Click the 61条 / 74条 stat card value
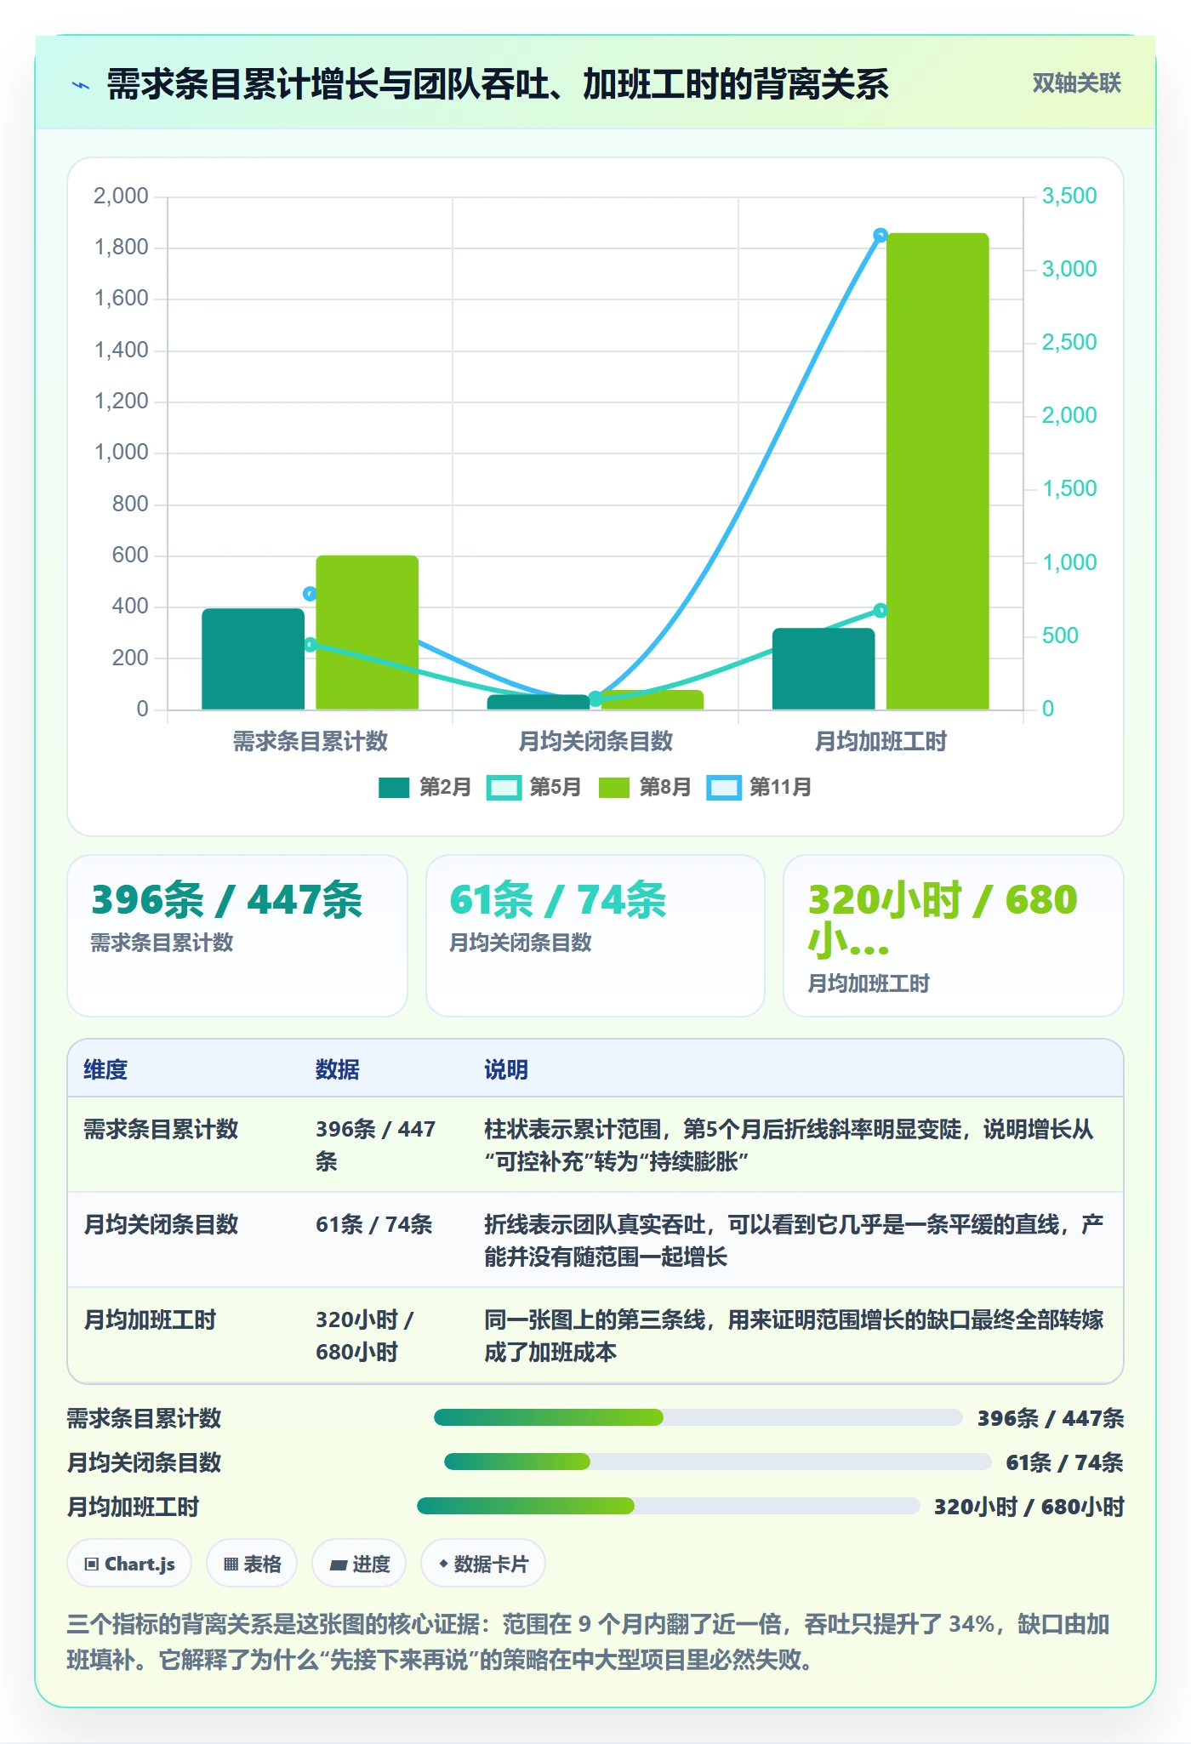1191x1744 pixels. tap(558, 900)
